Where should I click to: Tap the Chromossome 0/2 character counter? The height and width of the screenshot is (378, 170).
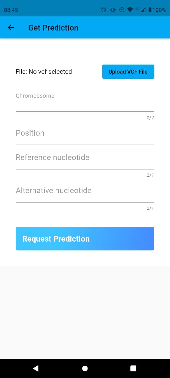tap(150, 118)
